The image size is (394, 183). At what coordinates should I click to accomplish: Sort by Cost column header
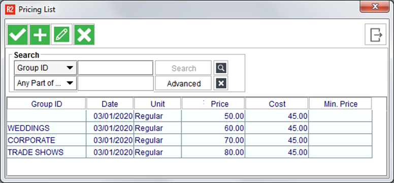pos(277,104)
